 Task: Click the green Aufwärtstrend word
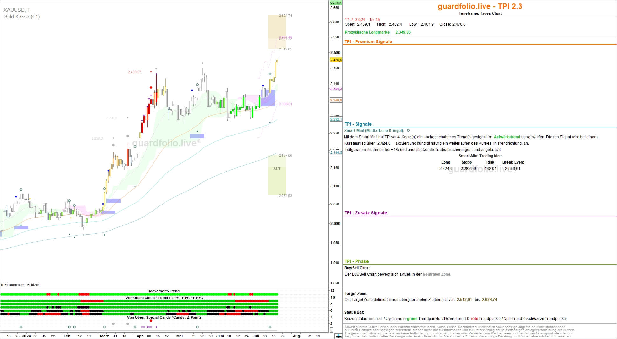click(507, 137)
